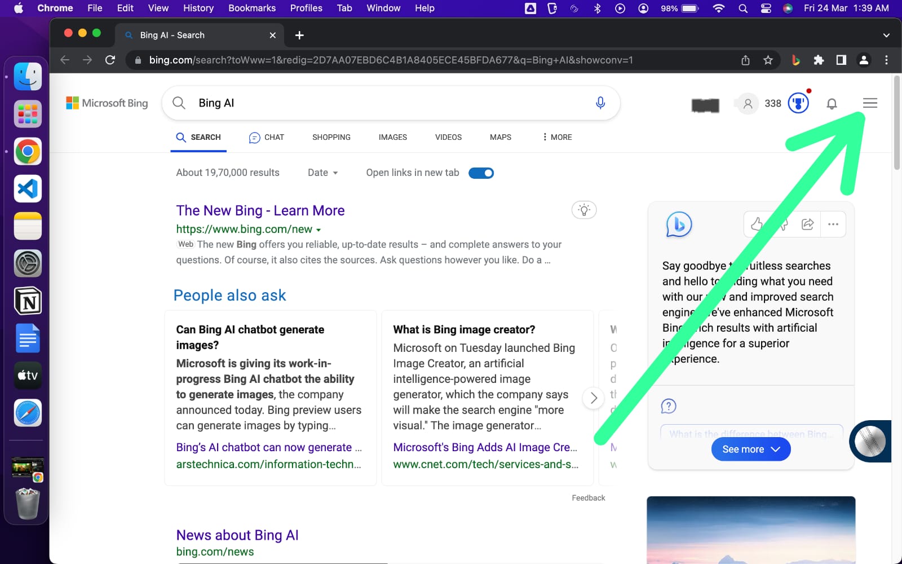View site information via the lock icon
Image resolution: width=902 pixels, height=564 pixels.
click(x=138, y=60)
